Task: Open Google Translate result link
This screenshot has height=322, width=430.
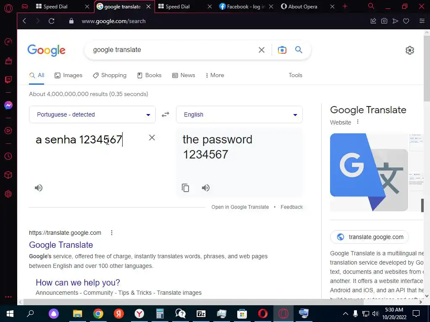Action: [61, 245]
